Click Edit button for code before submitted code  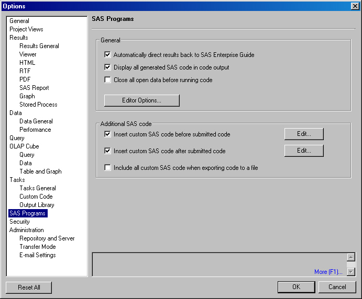304,134
